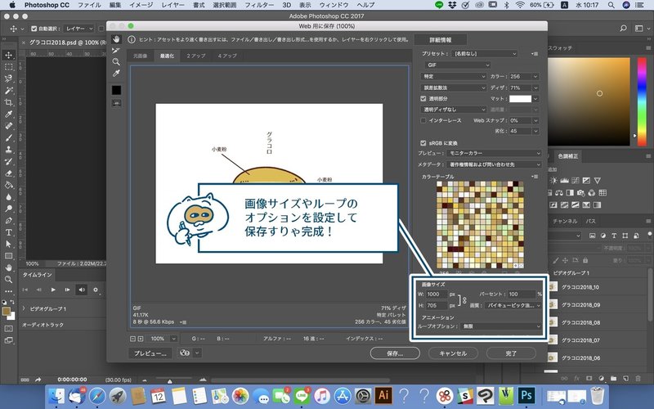Select the Paint Bucket tool

8,185
